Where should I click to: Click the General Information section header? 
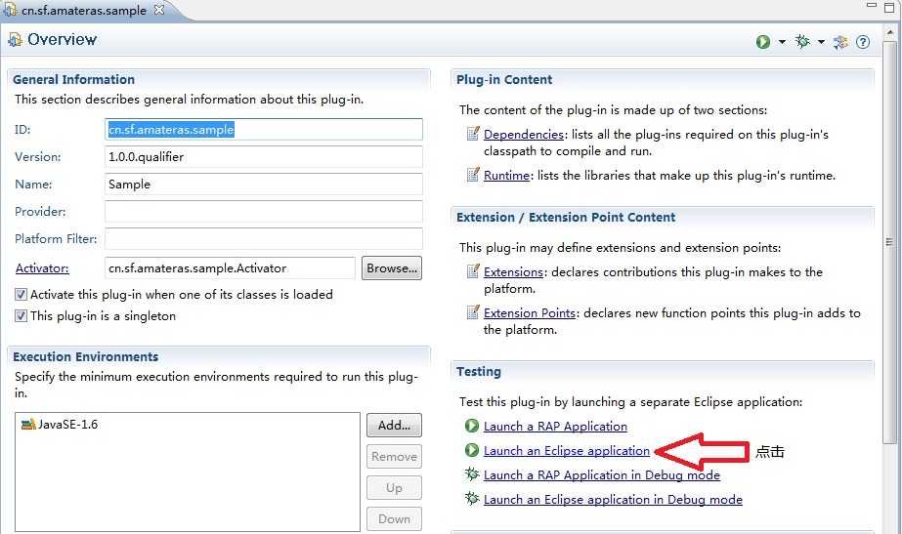tap(73, 79)
